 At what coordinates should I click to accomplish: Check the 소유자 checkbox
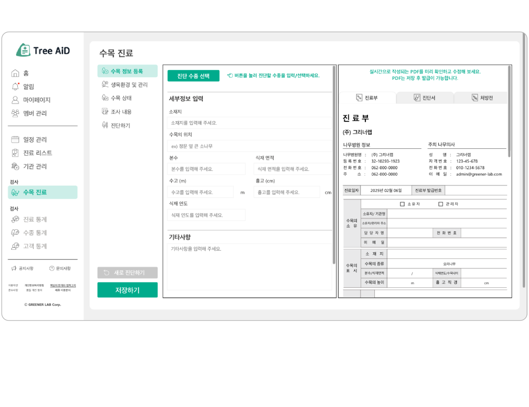coord(402,204)
